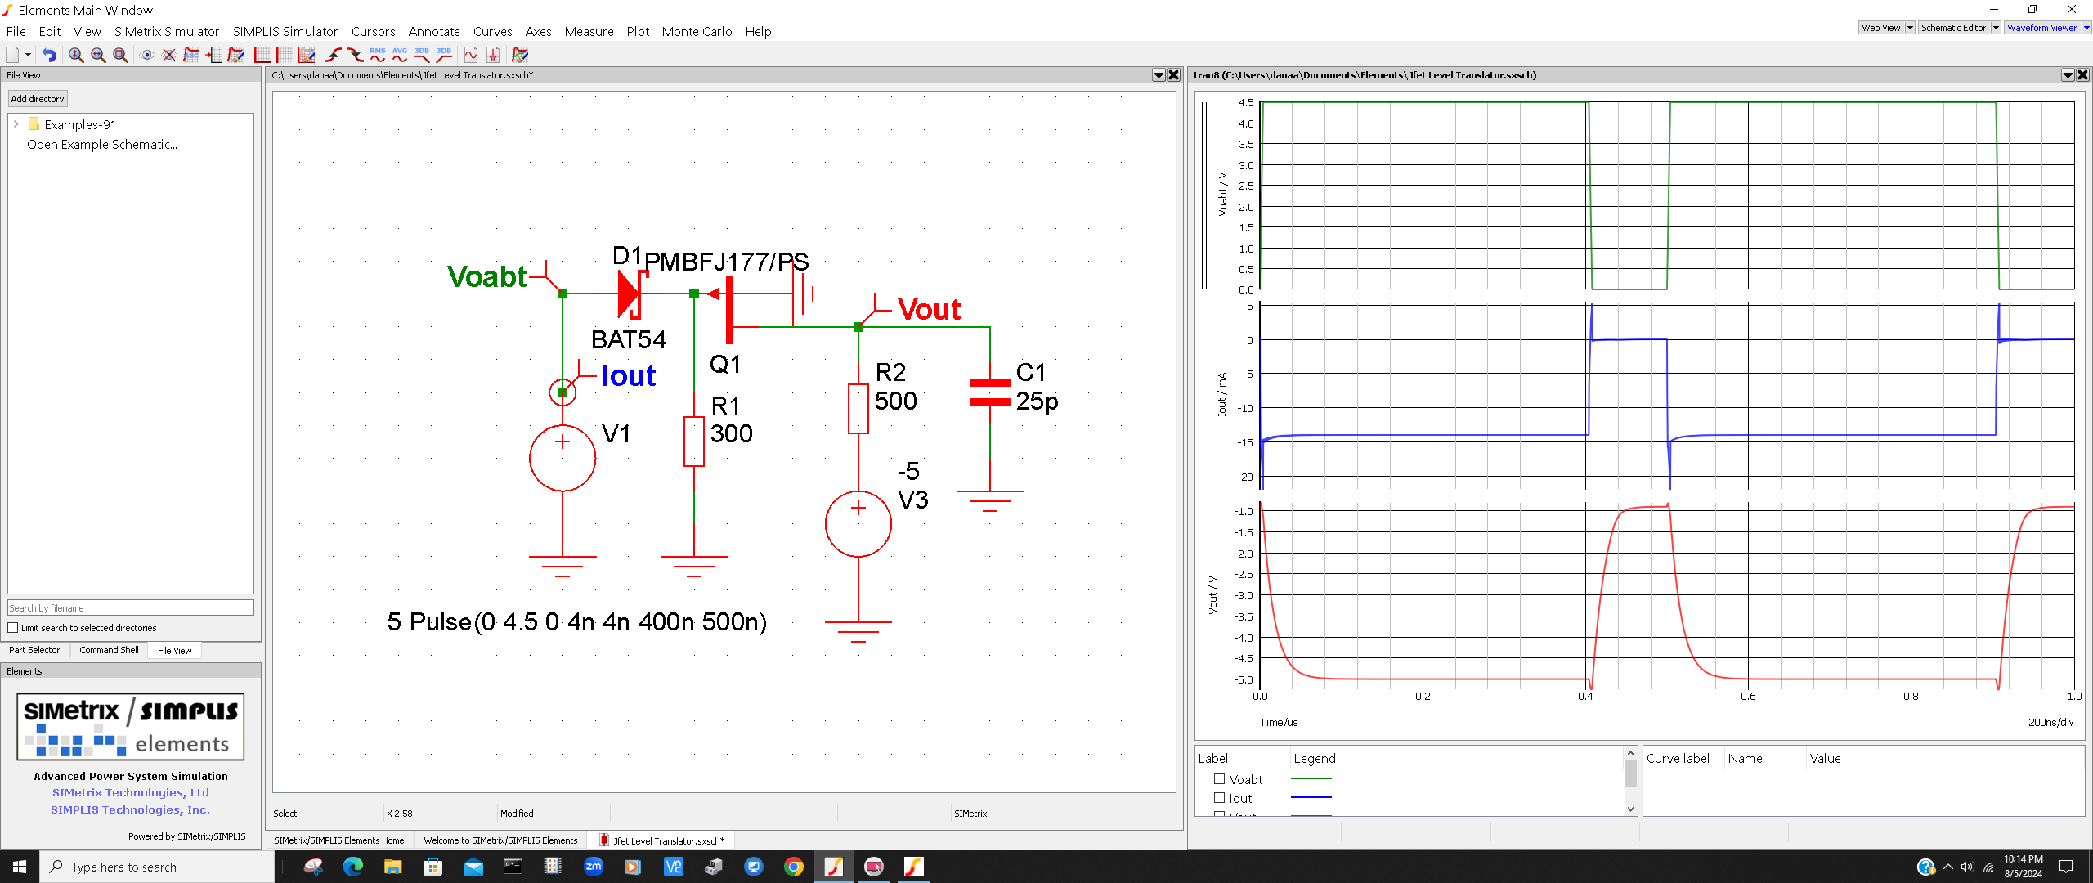Screen dimensions: 2093x883
Task: Click the new axis icon with red vertical line
Action: [x=285, y=55]
